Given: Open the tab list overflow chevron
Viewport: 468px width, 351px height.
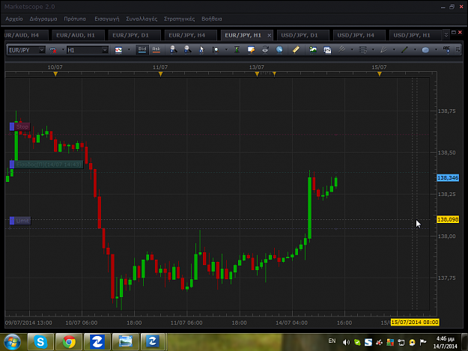Looking at the screenshot, I should tap(446, 35).
